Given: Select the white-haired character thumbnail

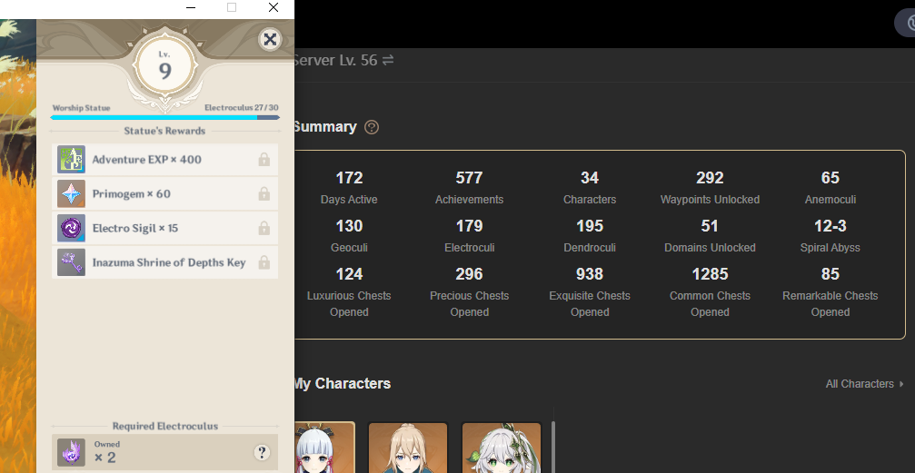Looking at the screenshot, I should tap(502, 448).
